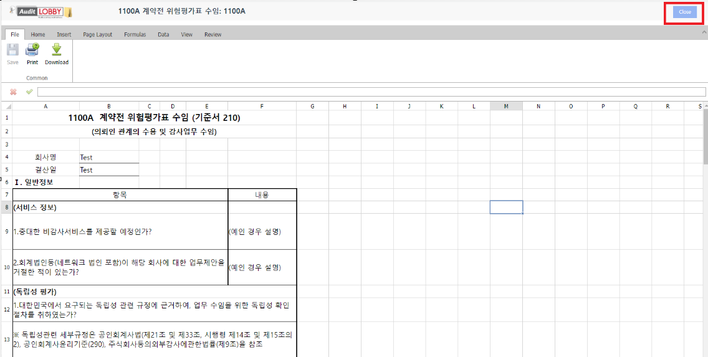The height and width of the screenshot is (357, 708).
Task: Select column R header
Action: 668,106
